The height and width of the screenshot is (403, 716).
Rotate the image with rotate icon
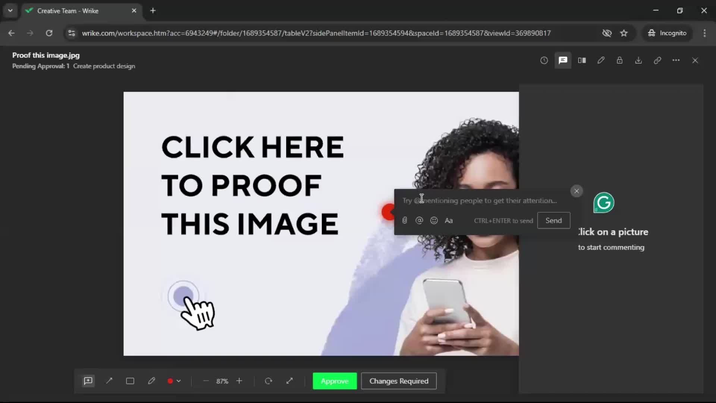(268, 381)
